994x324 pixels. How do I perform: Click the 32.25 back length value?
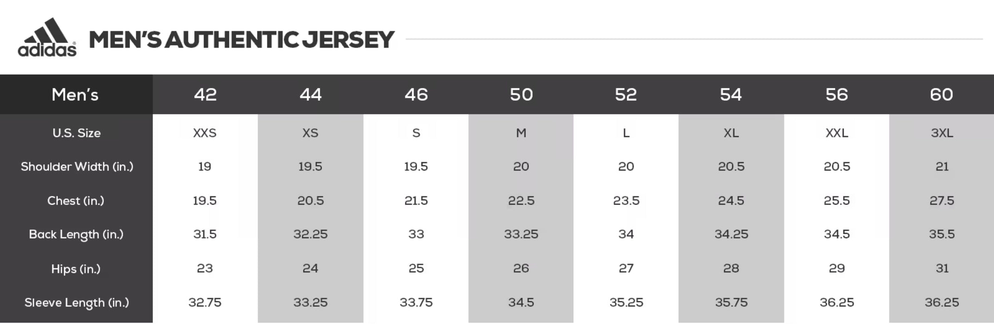pyautogui.click(x=310, y=234)
